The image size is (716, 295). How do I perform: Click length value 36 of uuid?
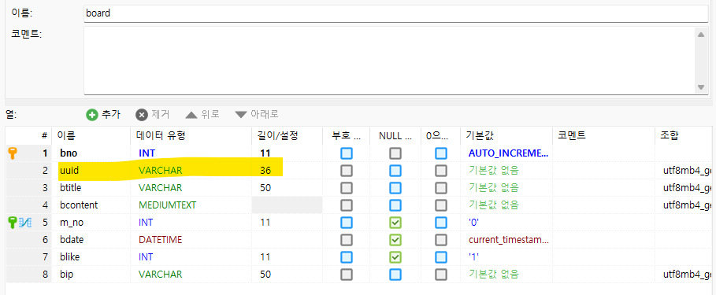click(265, 171)
